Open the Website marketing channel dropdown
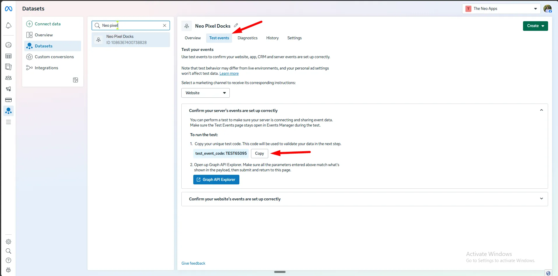Image resolution: width=558 pixels, height=276 pixels. [x=206, y=93]
